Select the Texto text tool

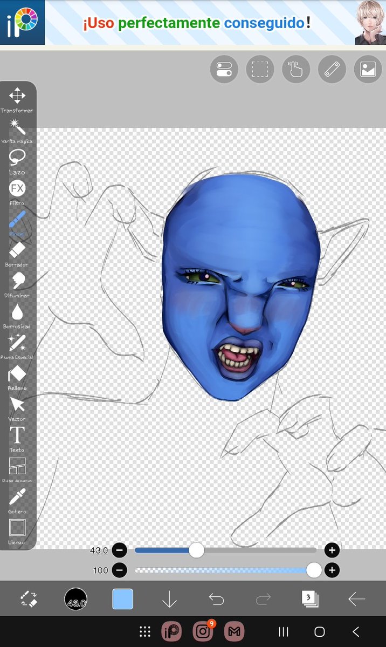point(17,439)
